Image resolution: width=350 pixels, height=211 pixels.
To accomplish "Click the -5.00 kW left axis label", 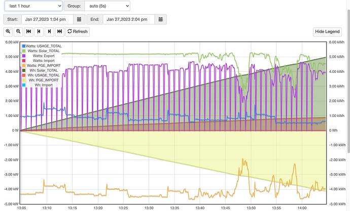I will [11, 204].
